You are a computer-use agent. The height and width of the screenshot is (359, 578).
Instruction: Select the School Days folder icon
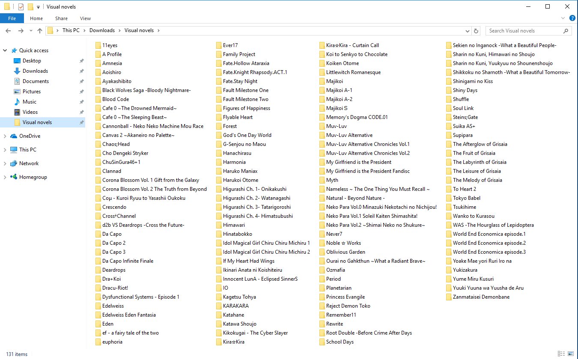point(322,342)
